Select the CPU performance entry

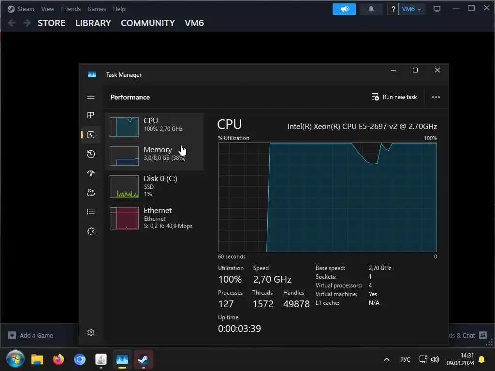point(155,127)
